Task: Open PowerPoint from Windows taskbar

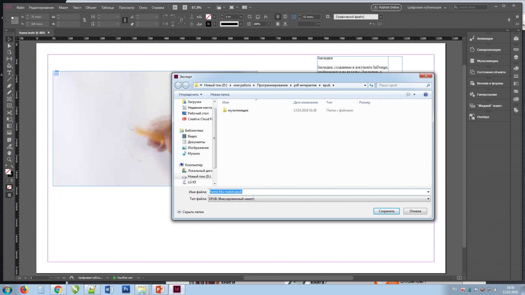Action: (160, 289)
